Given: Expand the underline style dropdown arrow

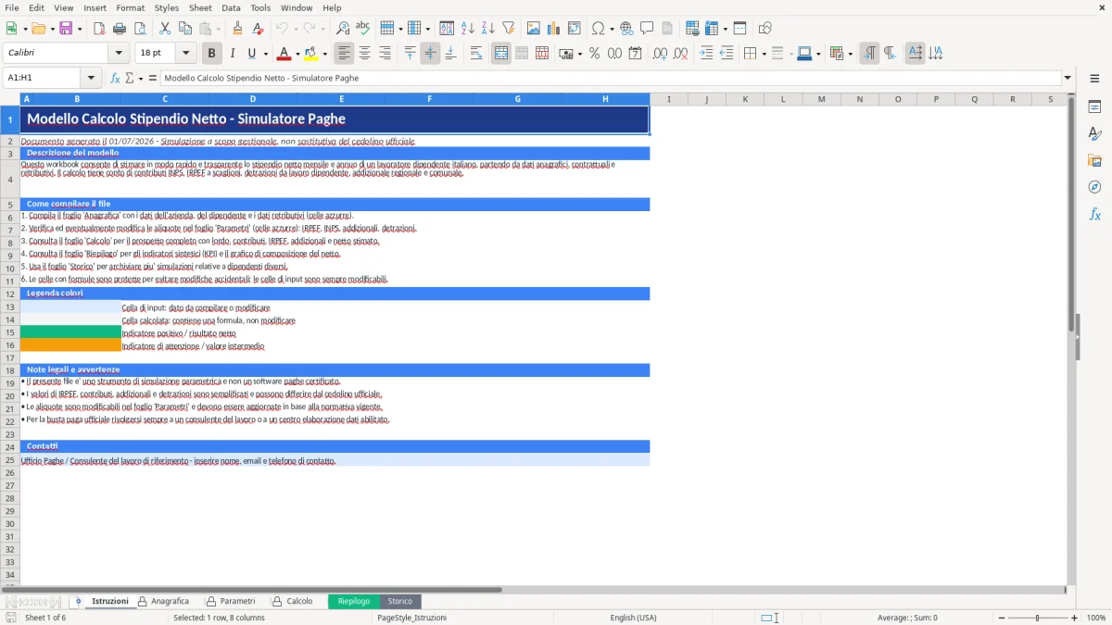Looking at the screenshot, I should 265,54.
